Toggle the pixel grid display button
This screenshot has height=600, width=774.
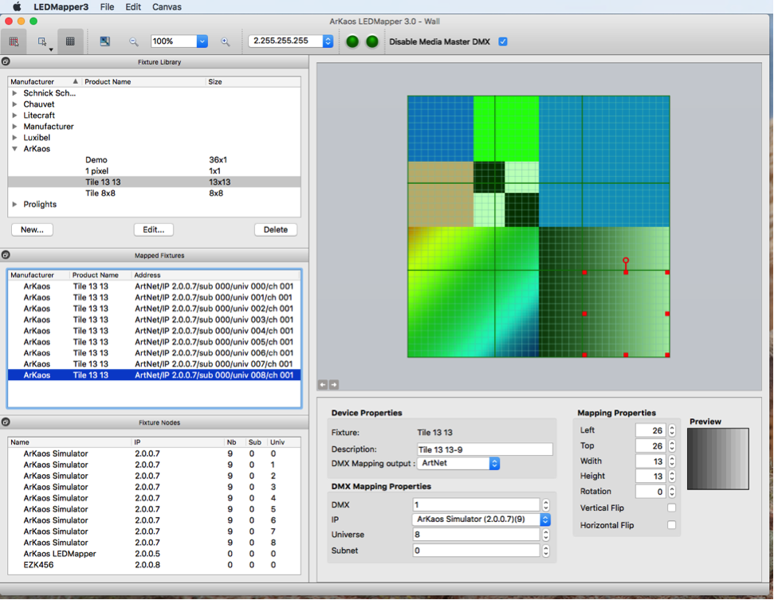[70, 41]
